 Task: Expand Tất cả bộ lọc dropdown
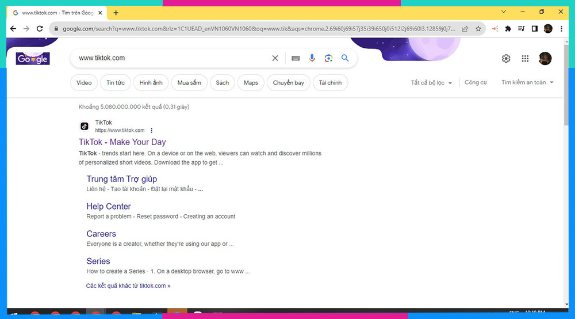coord(431,82)
